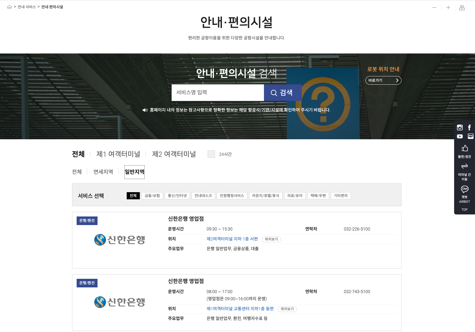
Task: Enable the 24시간 checkbox
Action: [x=211, y=154]
